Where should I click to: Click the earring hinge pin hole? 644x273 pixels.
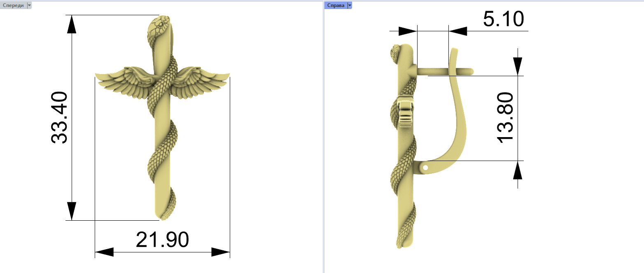pyautogui.click(x=425, y=168)
